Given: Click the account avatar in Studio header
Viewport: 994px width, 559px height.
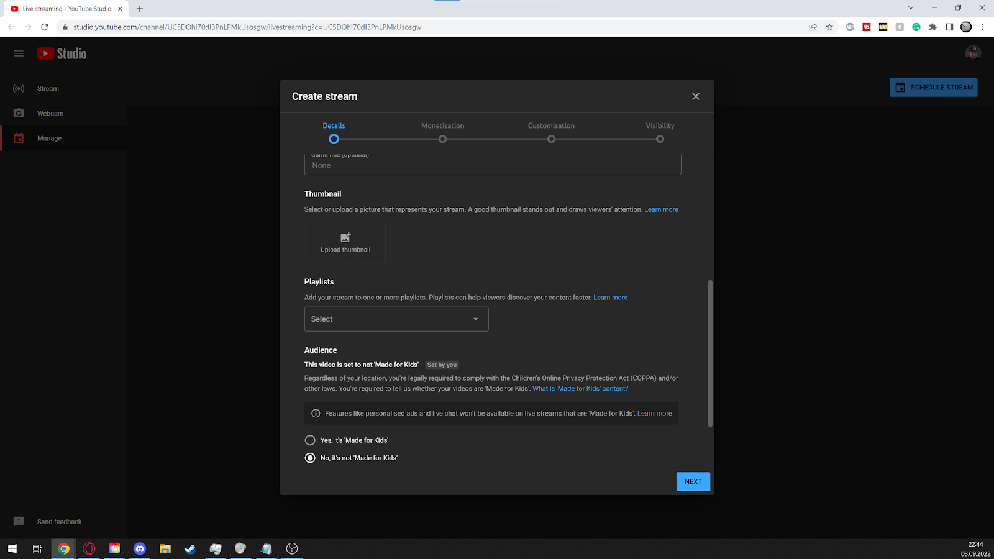Looking at the screenshot, I should 973,53.
